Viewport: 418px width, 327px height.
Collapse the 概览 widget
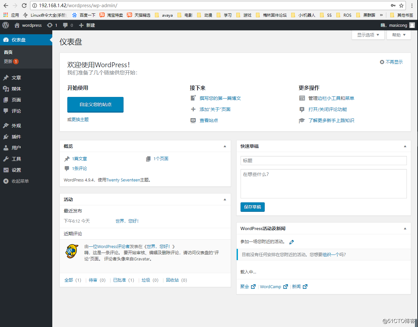pyautogui.click(x=225, y=146)
